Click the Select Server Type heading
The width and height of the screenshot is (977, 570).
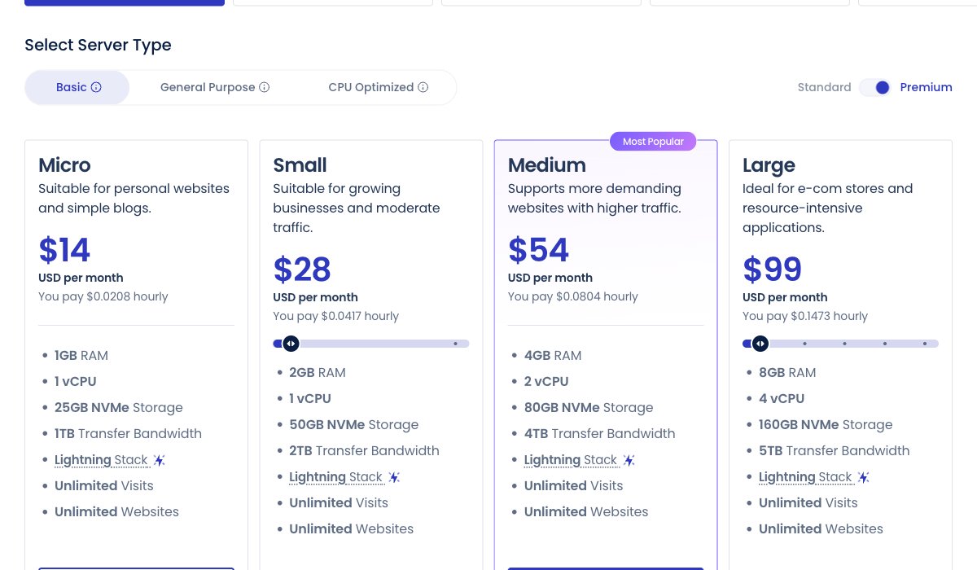98,46
